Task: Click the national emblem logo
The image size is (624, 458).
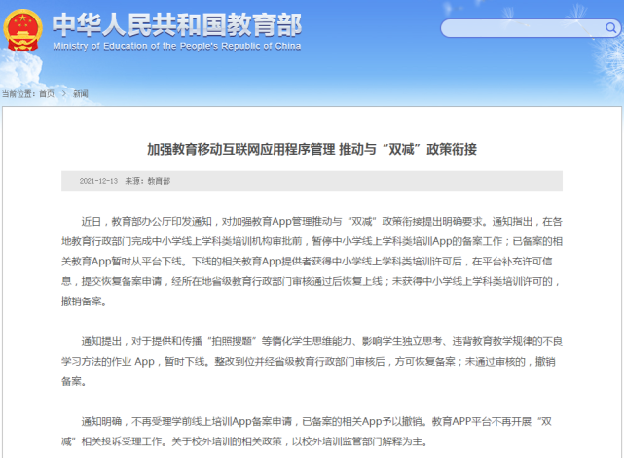Action: [22, 30]
